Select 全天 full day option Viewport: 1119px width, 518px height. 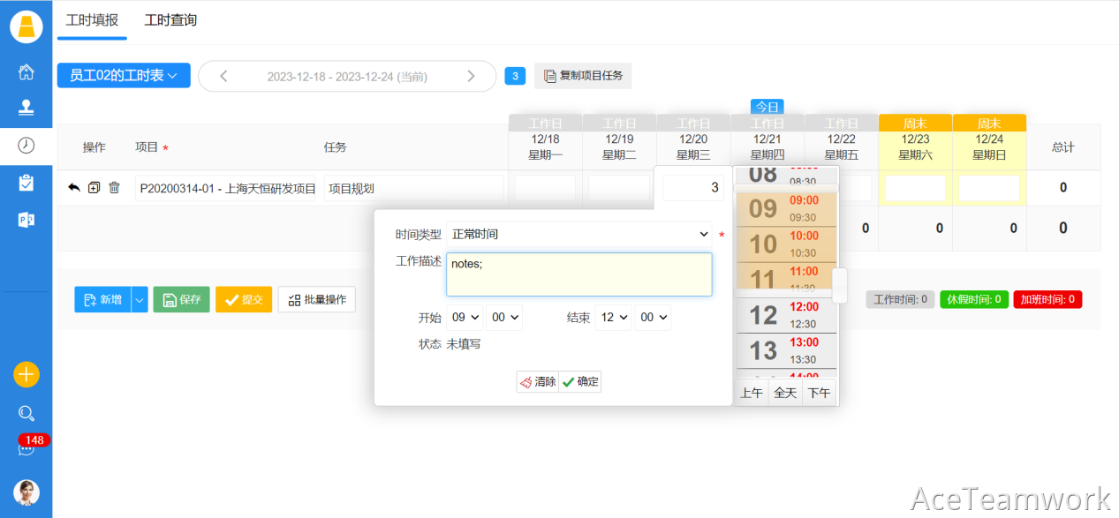point(785,393)
